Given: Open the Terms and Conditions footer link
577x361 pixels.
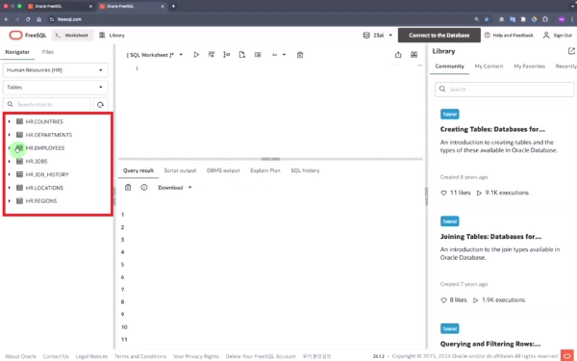Looking at the screenshot, I should tap(140, 356).
